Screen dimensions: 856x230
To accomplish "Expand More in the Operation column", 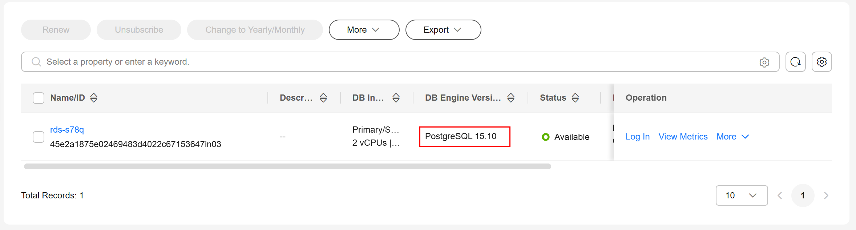I will tap(733, 137).
